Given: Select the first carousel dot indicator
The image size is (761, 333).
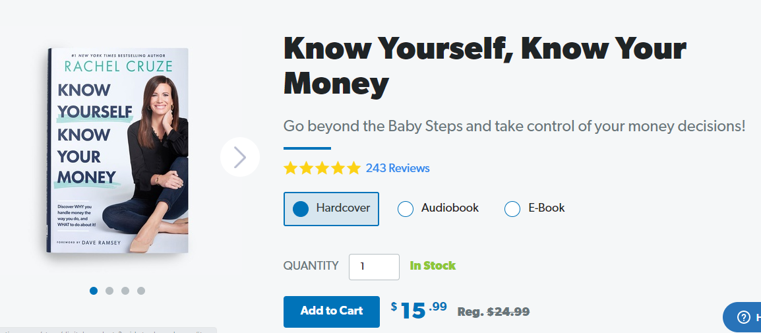Looking at the screenshot, I should (x=94, y=291).
